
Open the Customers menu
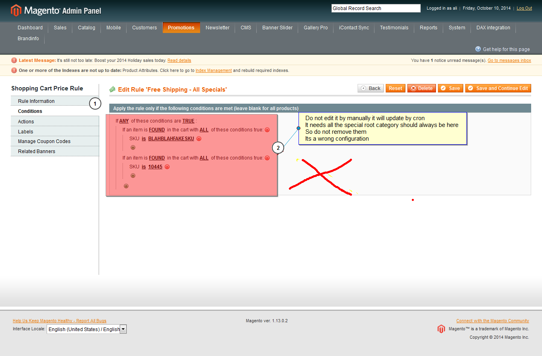click(145, 28)
